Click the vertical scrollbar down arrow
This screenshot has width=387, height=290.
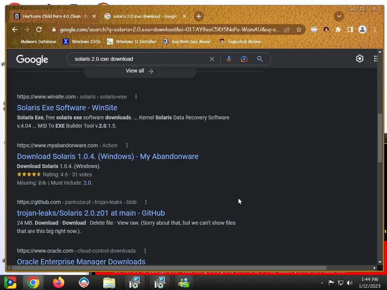(x=380, y=262)
